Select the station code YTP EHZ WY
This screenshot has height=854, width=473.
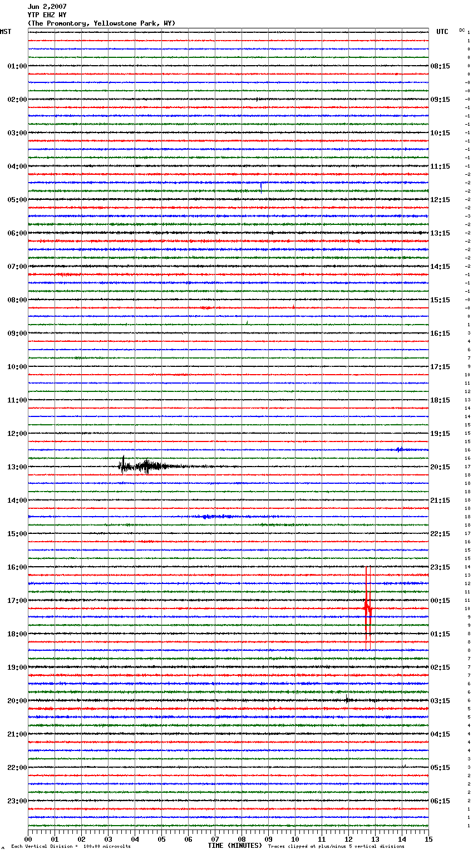pyautogui.click(x=47, y=15)
